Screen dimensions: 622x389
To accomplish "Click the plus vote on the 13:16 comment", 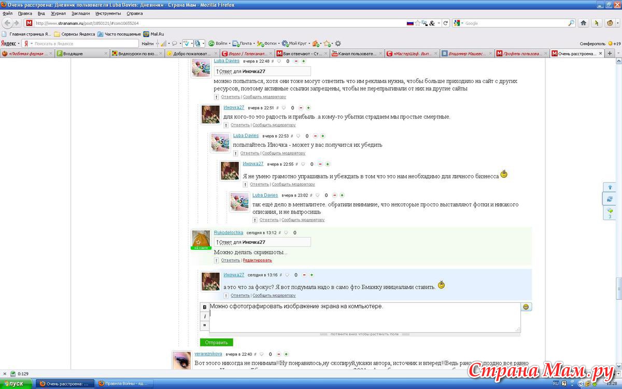I will (312, 275).
